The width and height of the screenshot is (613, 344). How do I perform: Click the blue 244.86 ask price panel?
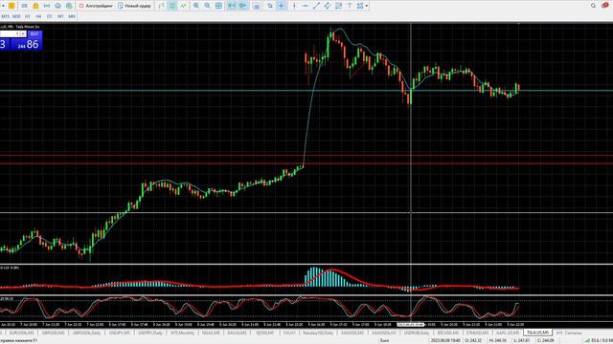[x=28, y=44]
